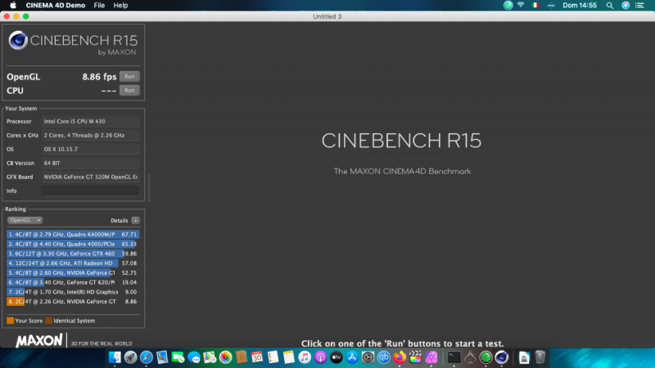Run the CPU benchmark test
The width and height of the screenshot is (655, 368).
point(129,90)
